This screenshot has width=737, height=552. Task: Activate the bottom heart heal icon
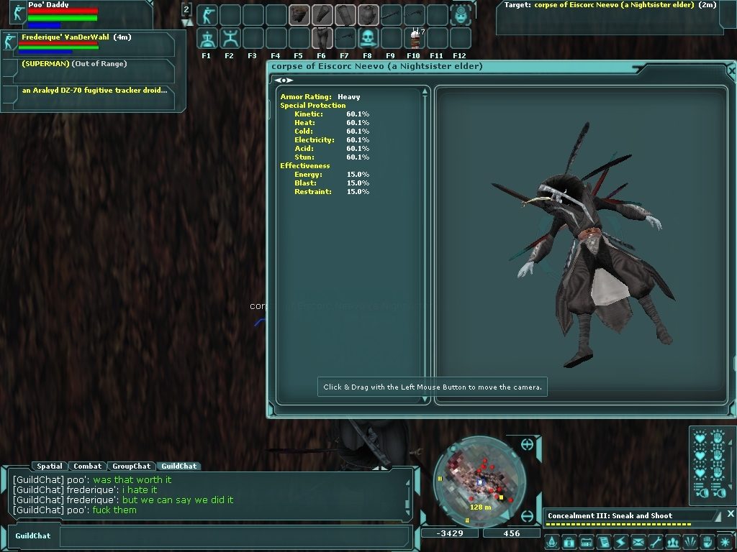pos(701,473)
